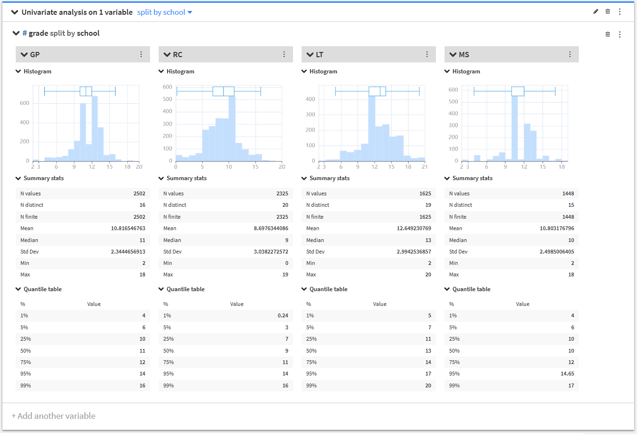Delete the univariate analysis card via top trash icon

(x=607, y=11)
